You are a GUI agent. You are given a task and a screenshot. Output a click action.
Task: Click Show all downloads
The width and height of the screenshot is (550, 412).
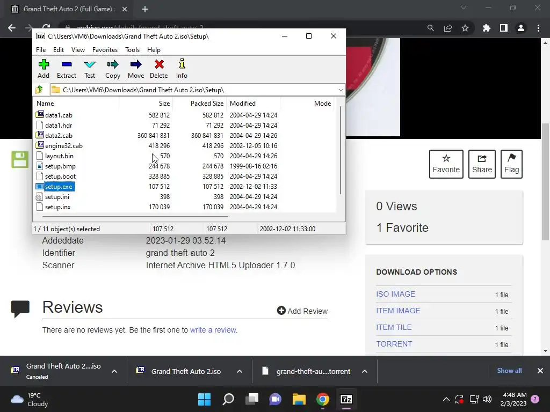pos(509,371)
